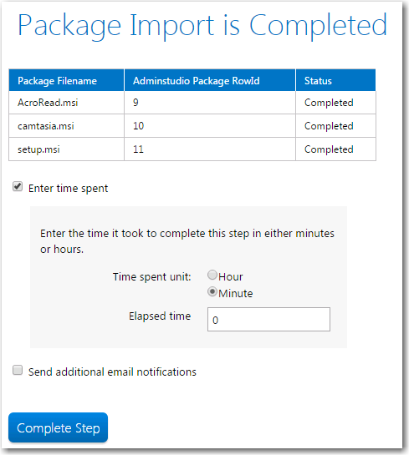Click RowId 11 cell in table
Screen dimensions: 409x455
pos(210,149)
